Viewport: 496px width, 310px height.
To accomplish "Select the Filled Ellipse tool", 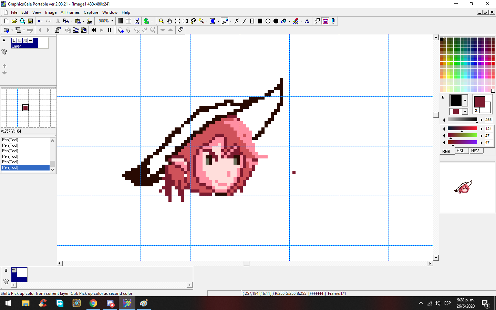I will point(276,21).
